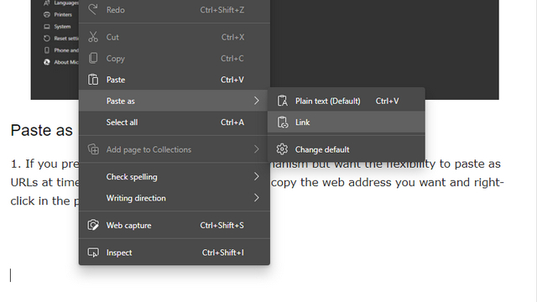
Task: Click the Paste clipboard icon
Action: 93,80
